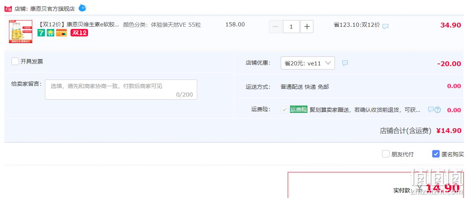Viewport: 466px width, 198px height.
Task: Click the shipping insurance comment icon
Action: [431, 110]
